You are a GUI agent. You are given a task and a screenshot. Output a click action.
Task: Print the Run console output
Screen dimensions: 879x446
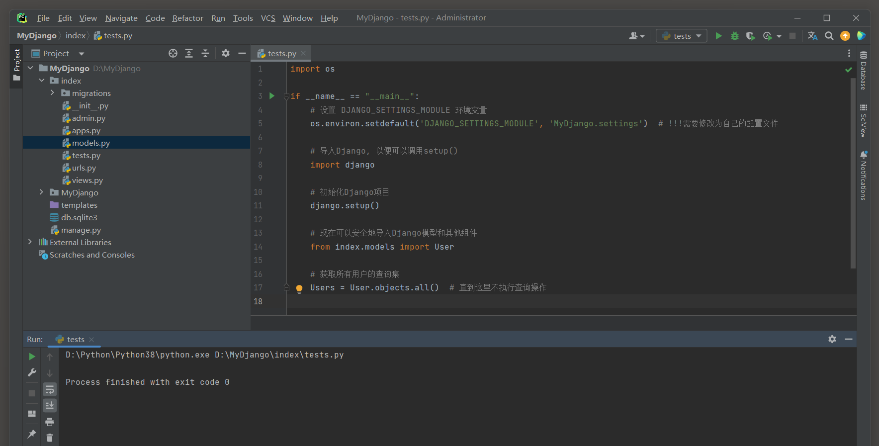50,422
